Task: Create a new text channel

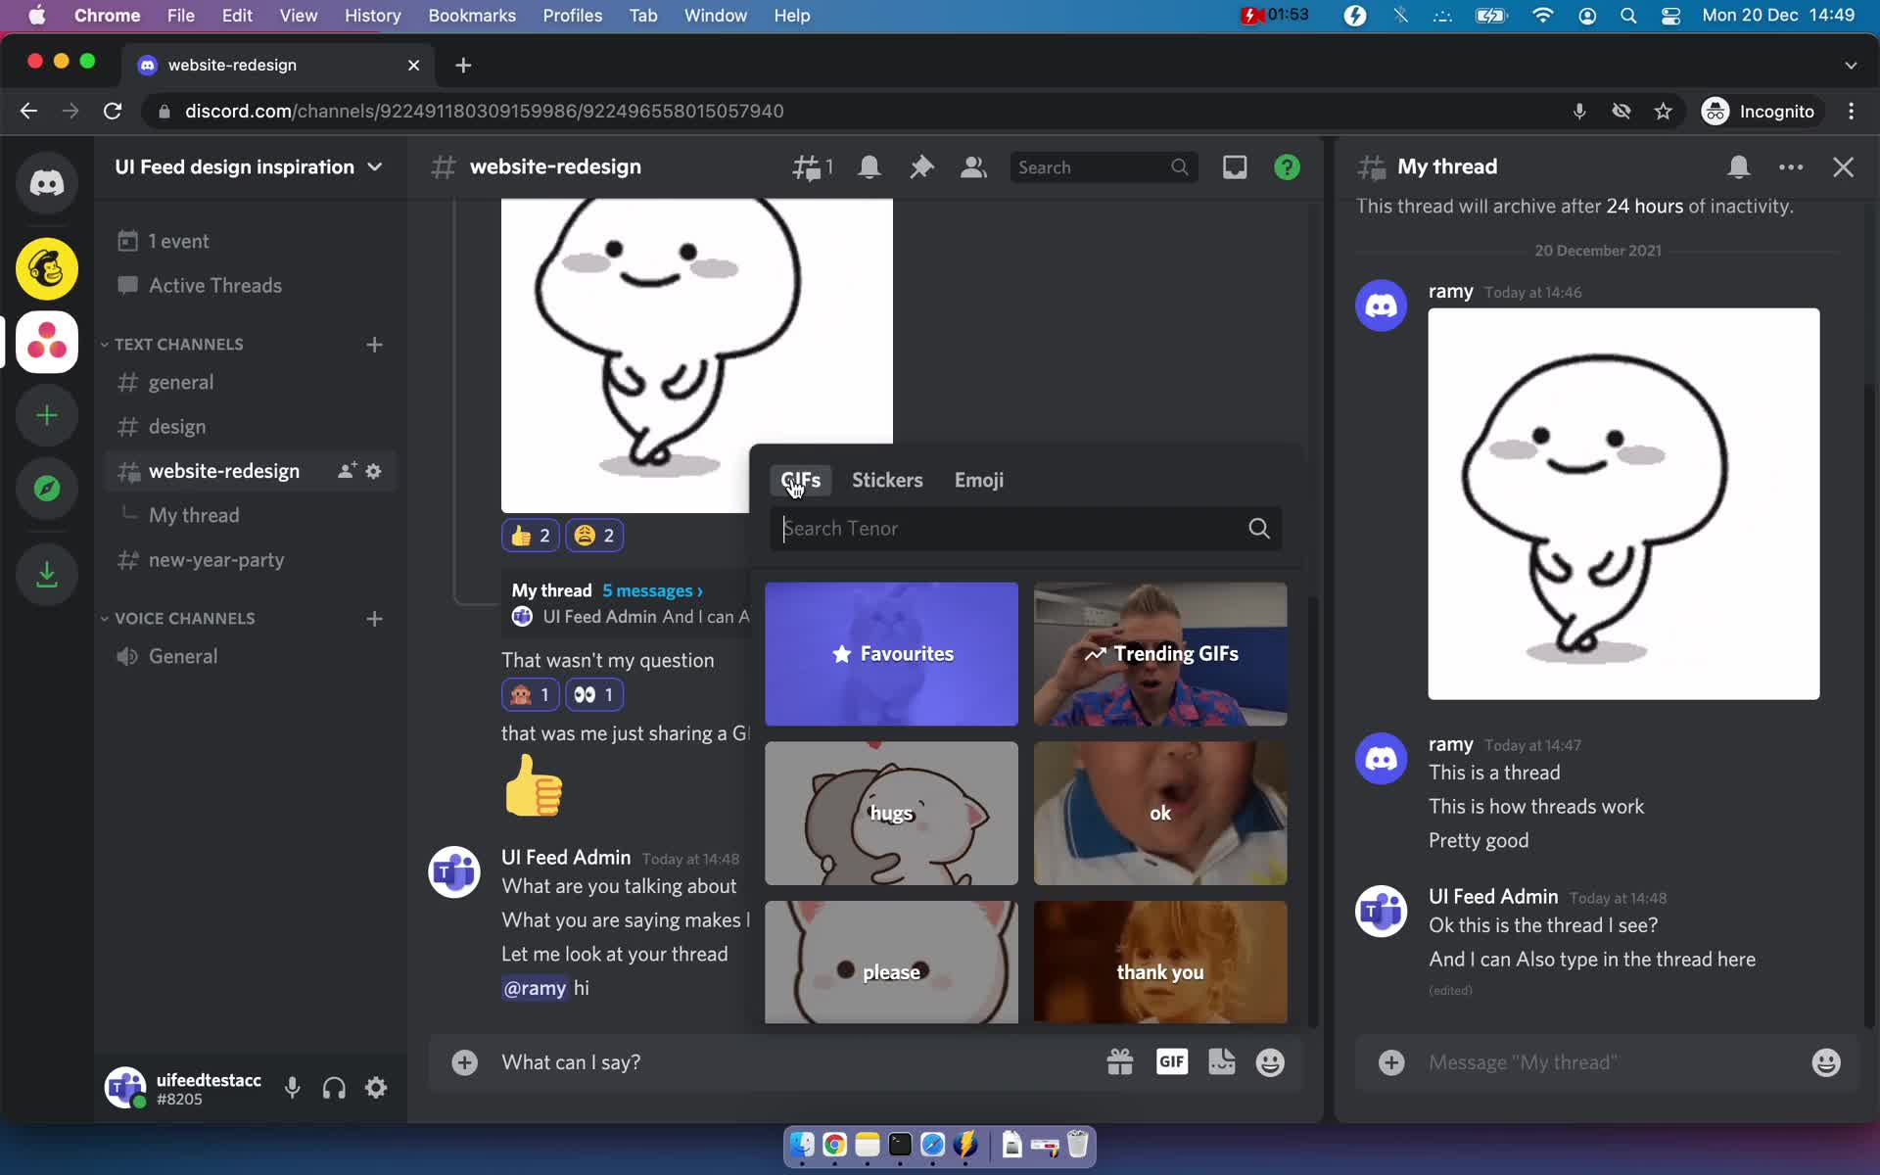Action: pos(374,345)
